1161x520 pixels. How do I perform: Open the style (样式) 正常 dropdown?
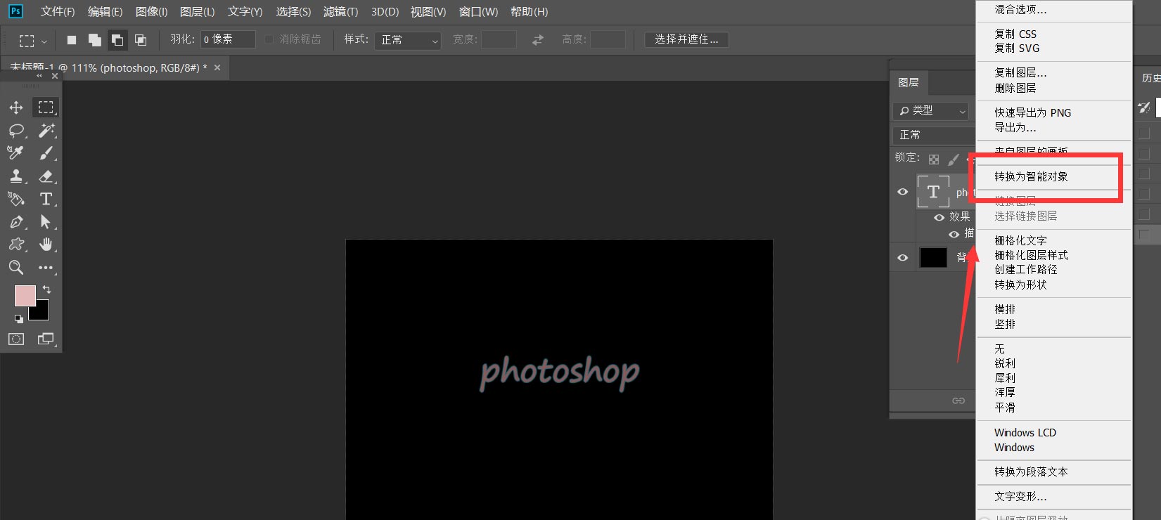coord(408,40)
